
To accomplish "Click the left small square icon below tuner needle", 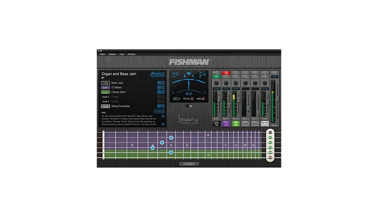I will 187,94.
